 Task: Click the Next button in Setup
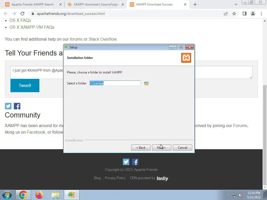tap(161, 147)
